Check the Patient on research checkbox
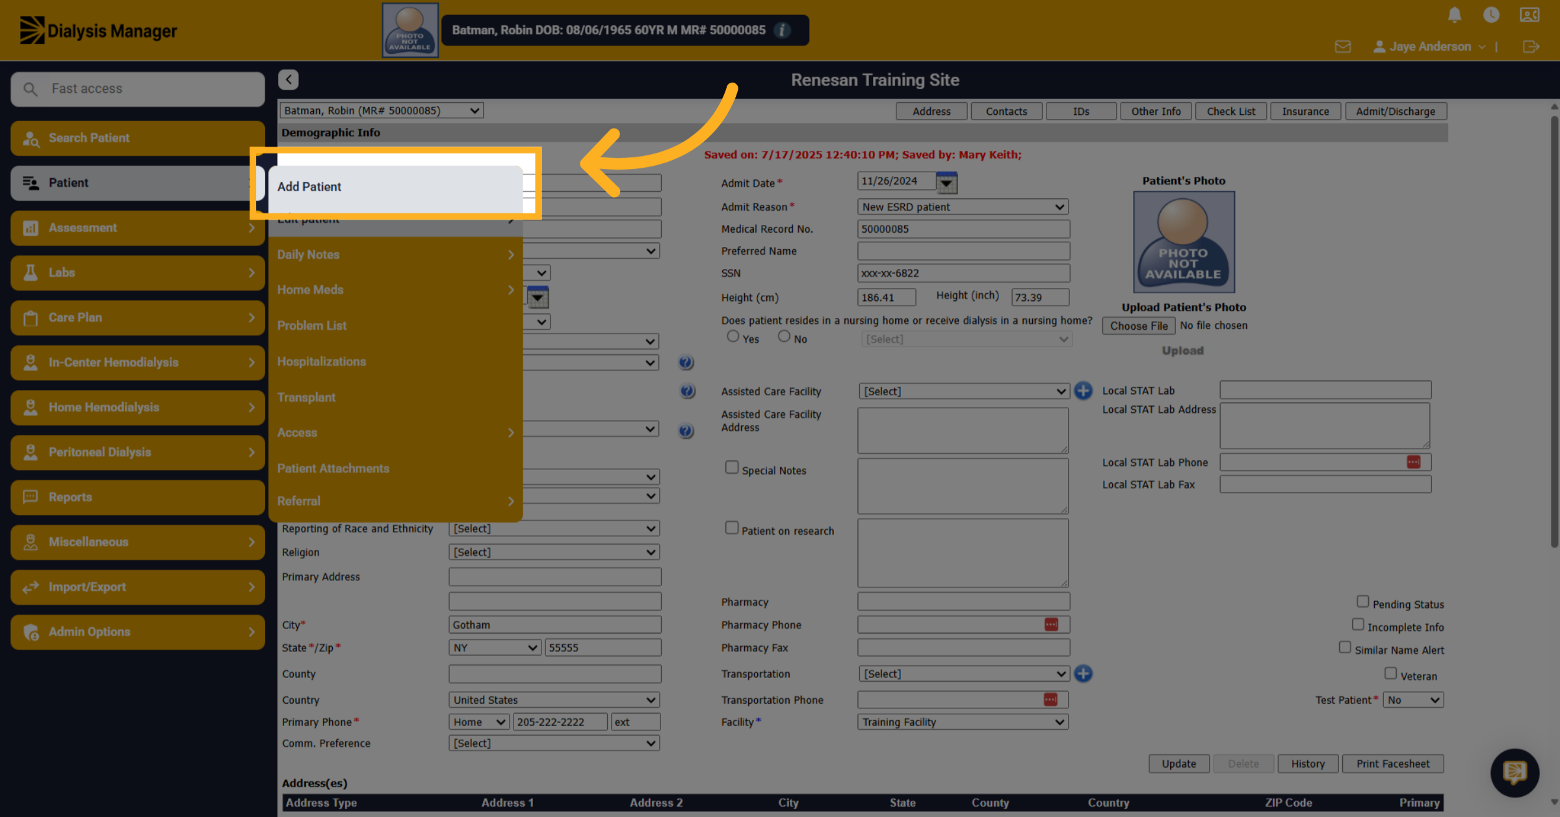This screenshot has height=817, width=1560. coord(732,528)
